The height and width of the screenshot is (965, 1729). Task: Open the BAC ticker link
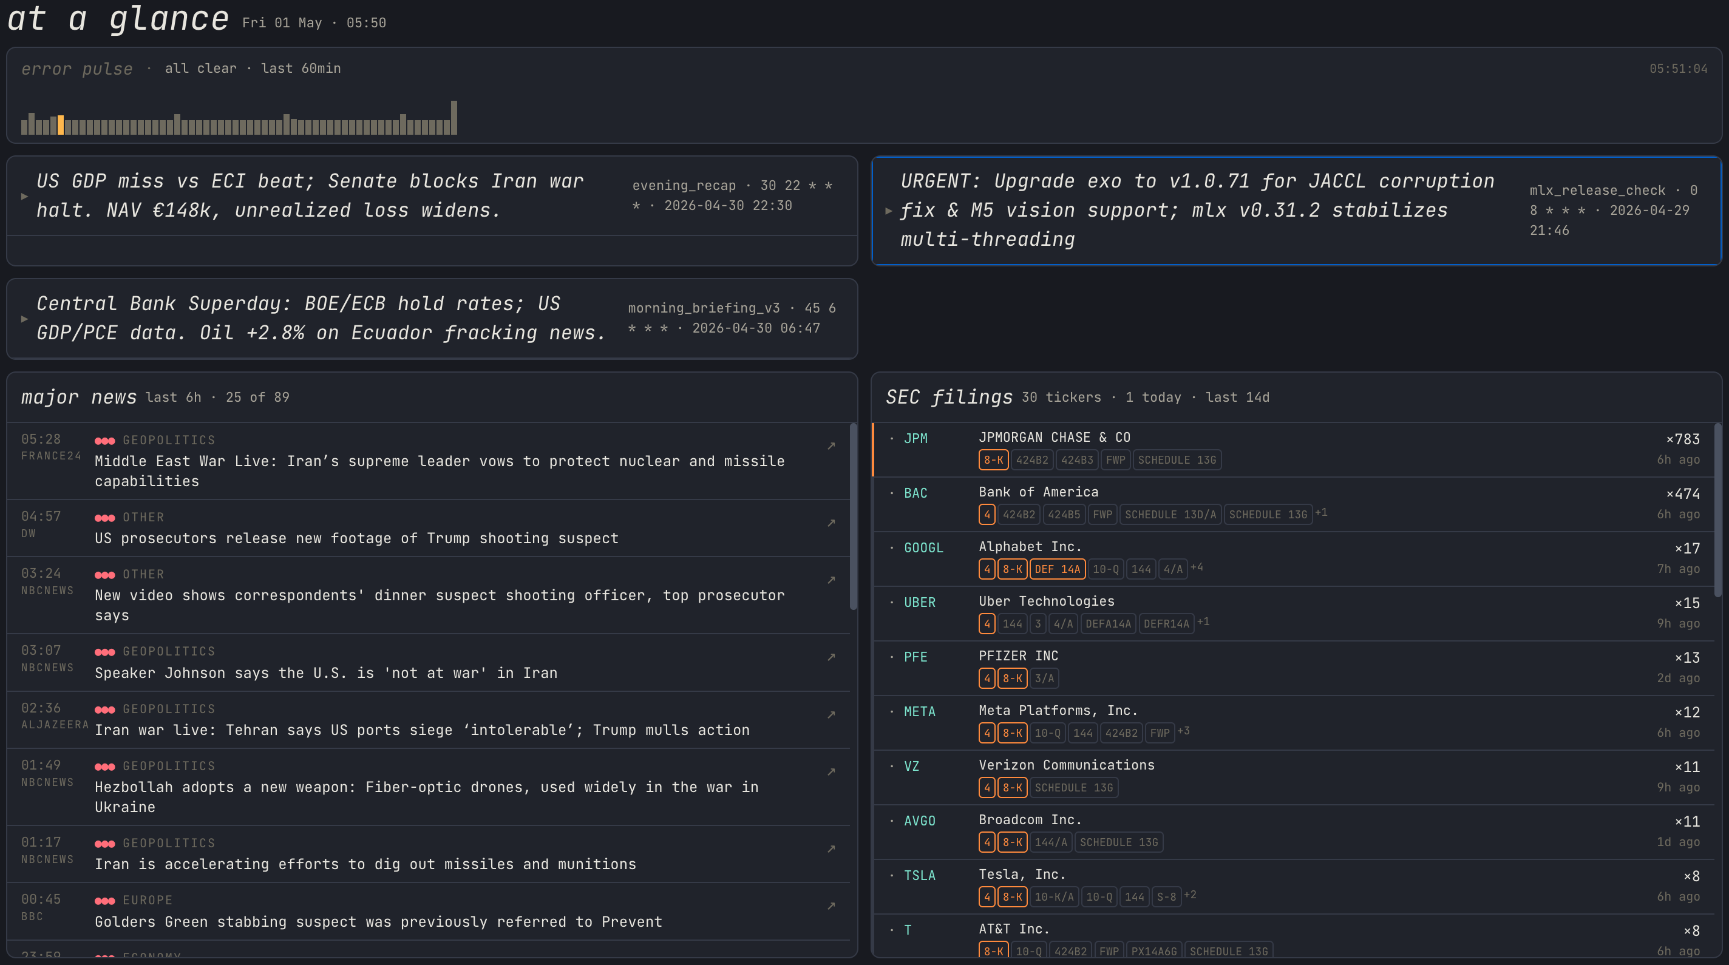(915, 493)
